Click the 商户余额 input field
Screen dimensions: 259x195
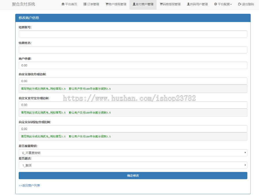tap(133, 65)
